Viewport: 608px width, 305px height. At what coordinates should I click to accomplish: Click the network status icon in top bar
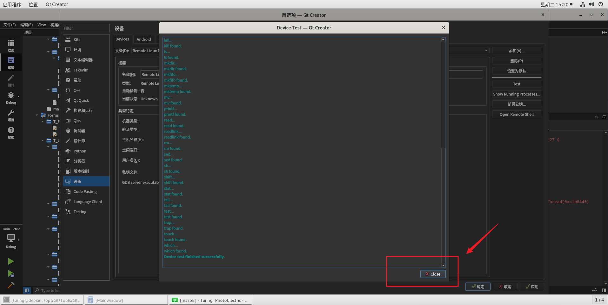click(x=583, y=4)
